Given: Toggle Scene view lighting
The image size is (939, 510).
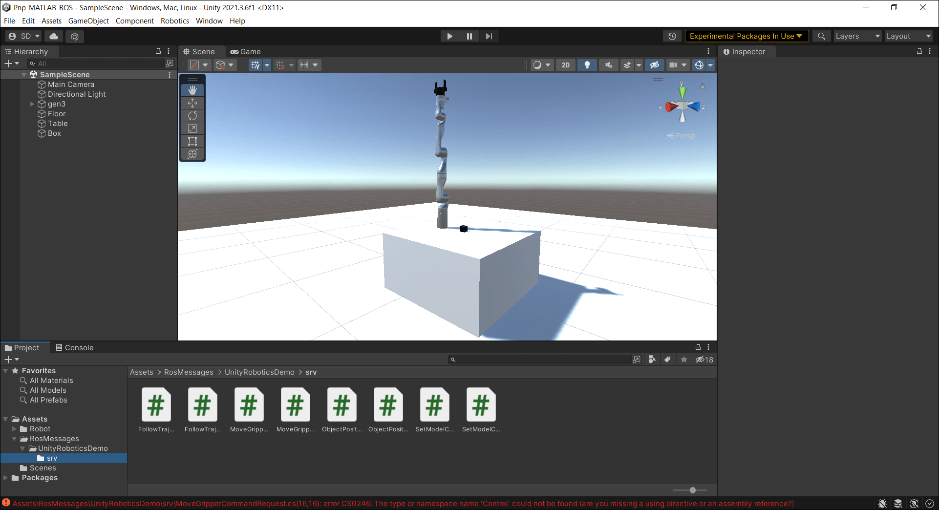Looking at the screenshot, I should [587, 64].
